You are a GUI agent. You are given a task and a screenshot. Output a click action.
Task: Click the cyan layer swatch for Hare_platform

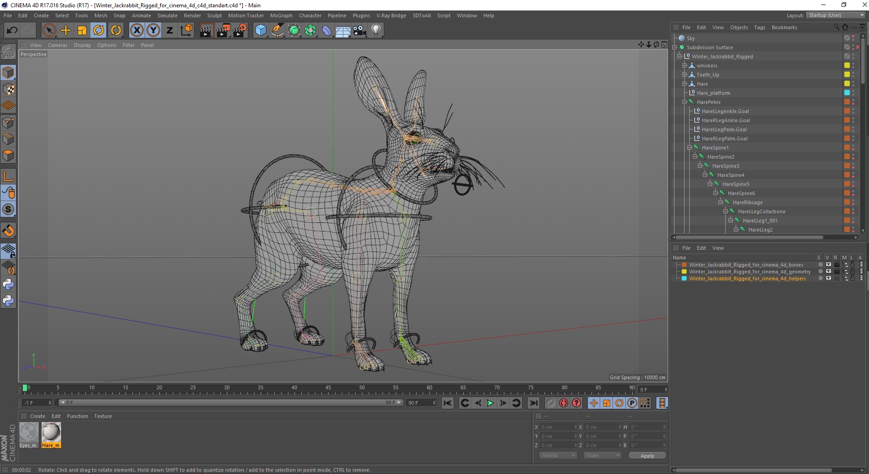click(847, 93)
